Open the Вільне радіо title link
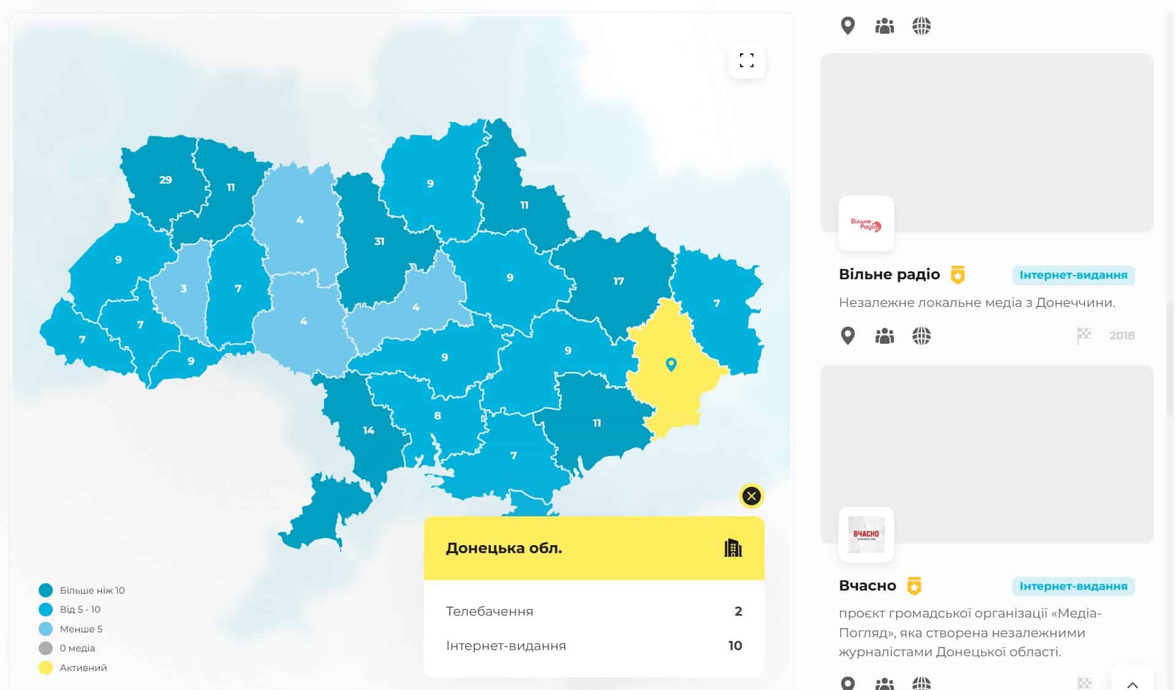Screen dimensions: 1175x690 point(889,274)
